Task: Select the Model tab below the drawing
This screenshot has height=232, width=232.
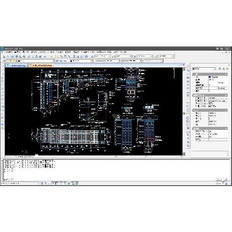Action: (20, 157)
